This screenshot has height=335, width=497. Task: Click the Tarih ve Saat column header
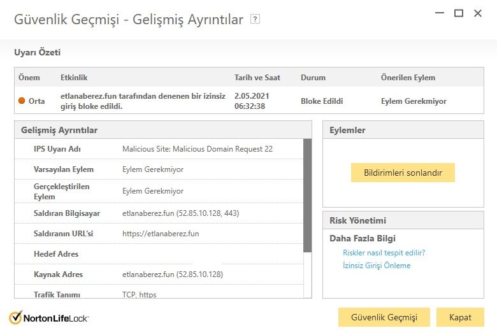[256, 78]
